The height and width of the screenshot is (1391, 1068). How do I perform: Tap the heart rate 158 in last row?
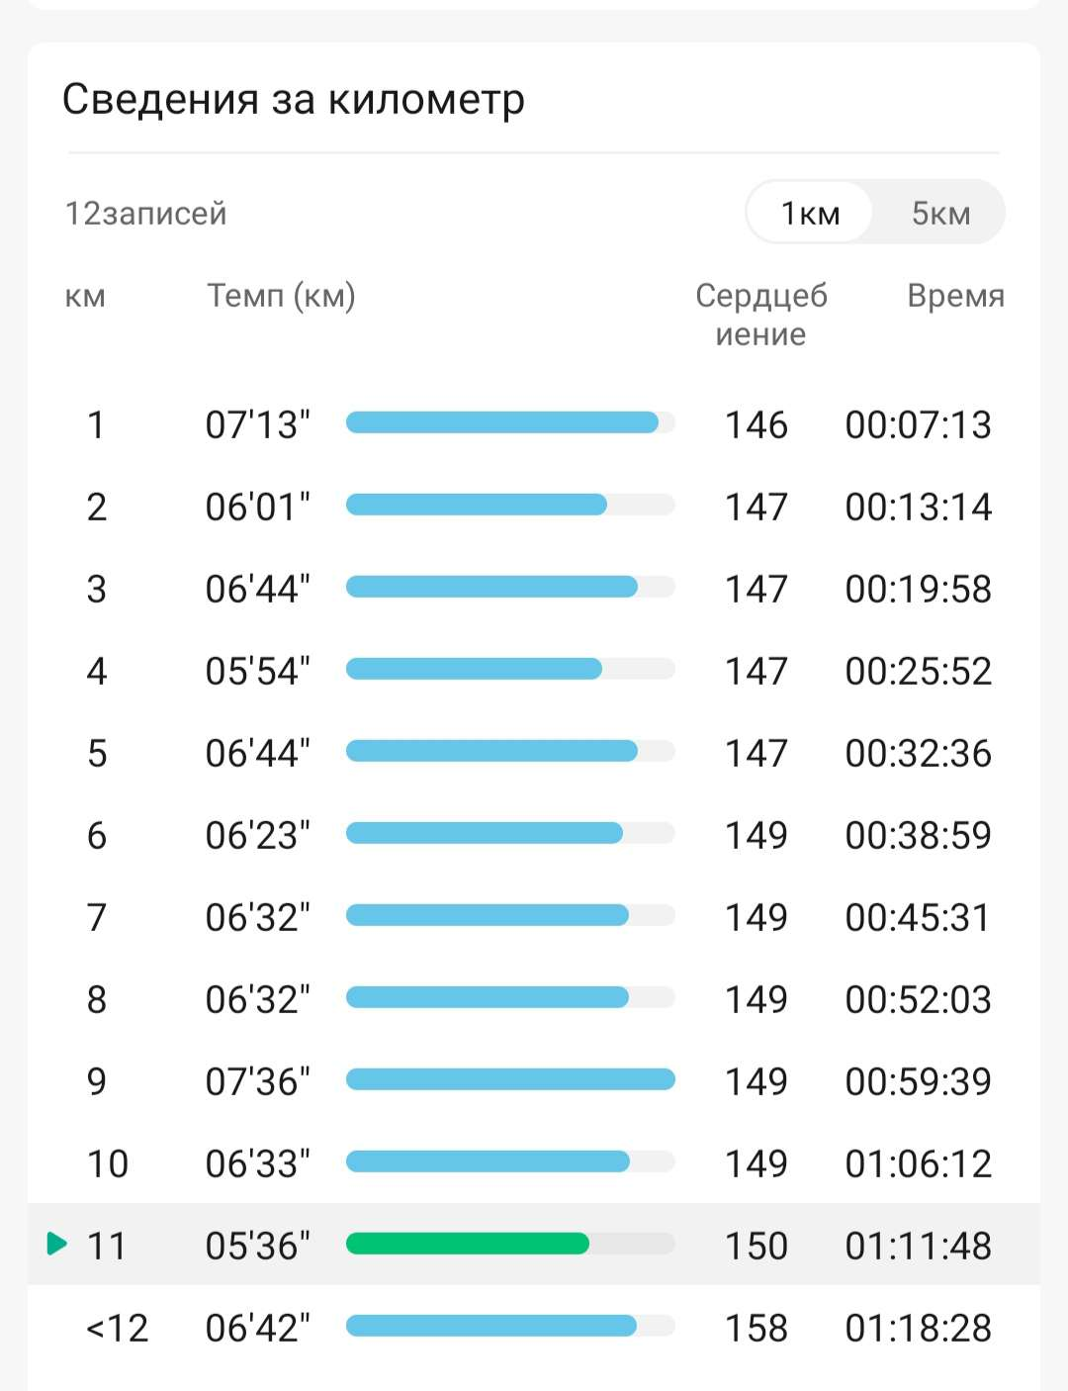pyautogui.click(x=756, y=1328)
